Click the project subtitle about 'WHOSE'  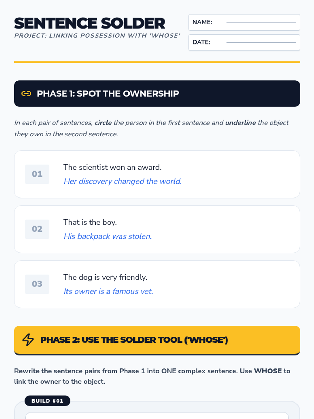tap(97, 36)
